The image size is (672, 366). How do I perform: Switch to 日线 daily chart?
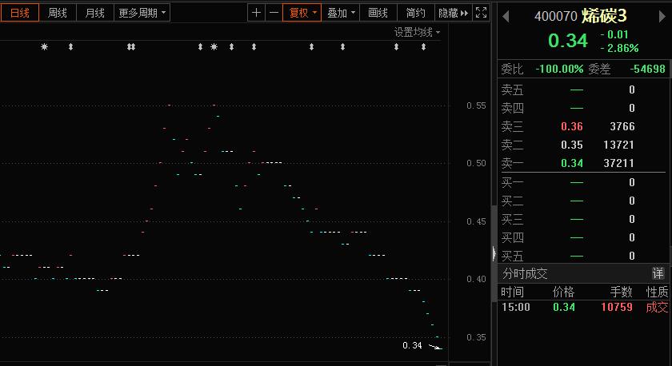click(19, 13)
